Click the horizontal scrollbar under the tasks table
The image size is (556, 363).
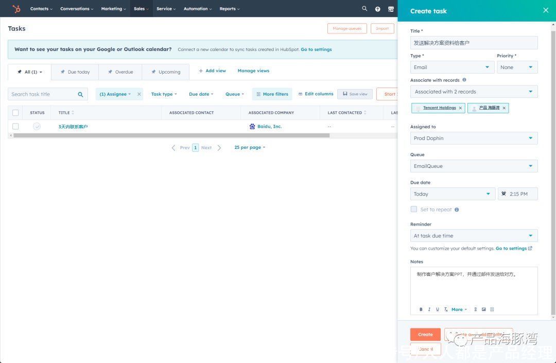click(x=171, y=135)
